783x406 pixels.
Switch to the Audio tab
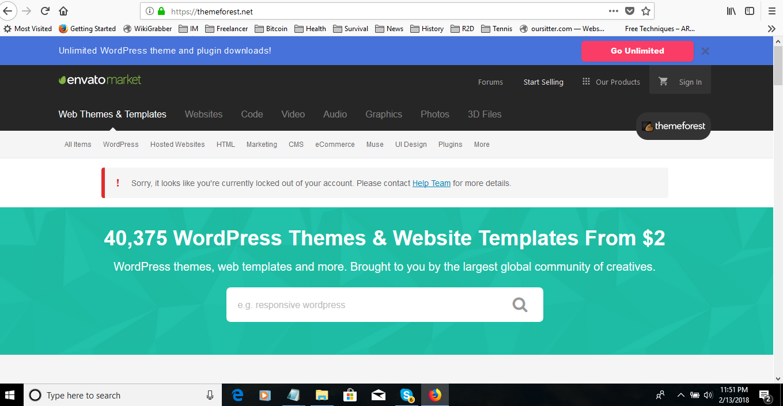click(x=335, y=114)
